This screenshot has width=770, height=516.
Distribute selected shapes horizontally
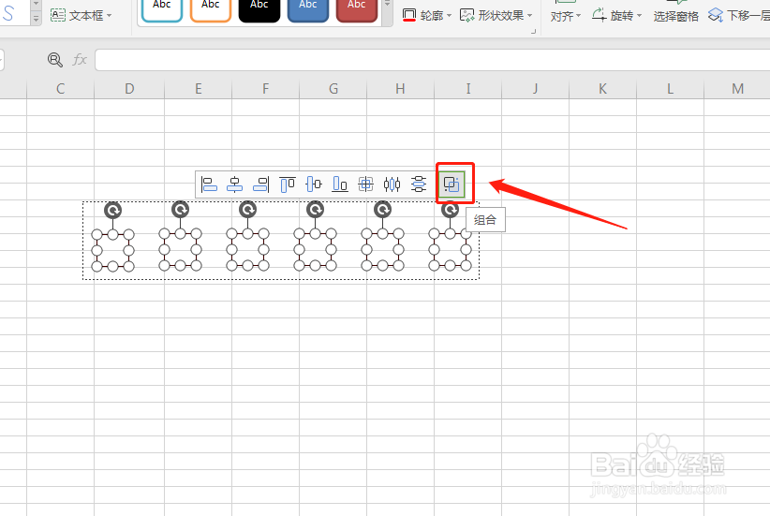click(392, 184)
